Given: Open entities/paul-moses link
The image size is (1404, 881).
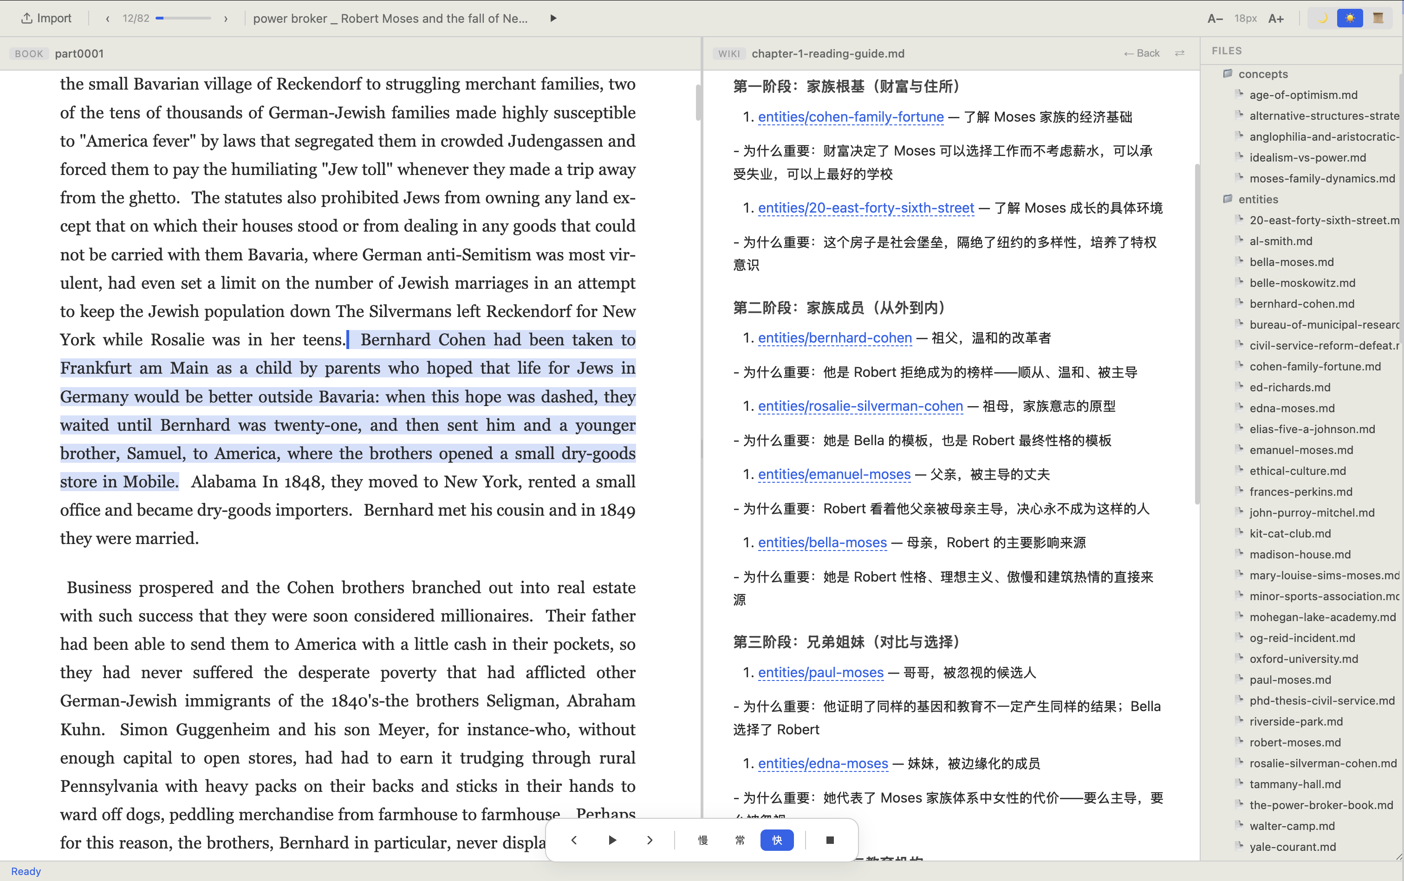Looking at the screenshot, I should point(820,673).
